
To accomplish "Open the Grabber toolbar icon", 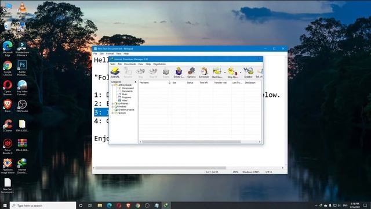I will click(x=248, y=72).
